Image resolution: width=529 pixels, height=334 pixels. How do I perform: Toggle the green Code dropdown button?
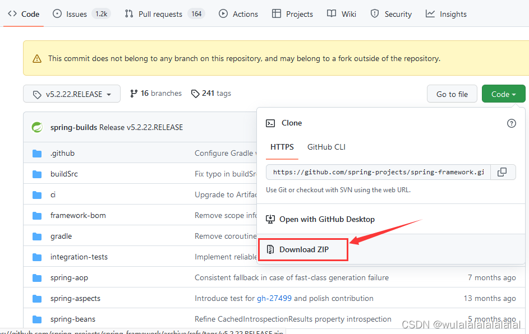[503, 94]
